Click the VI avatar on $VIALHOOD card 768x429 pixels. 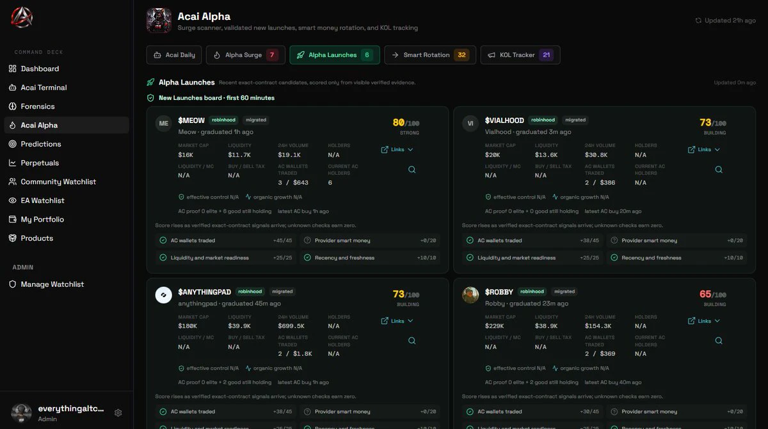click(x=470, y=124)
